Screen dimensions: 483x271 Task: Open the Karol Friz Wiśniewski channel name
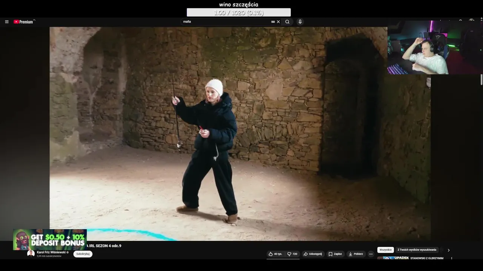click(51, 252)
